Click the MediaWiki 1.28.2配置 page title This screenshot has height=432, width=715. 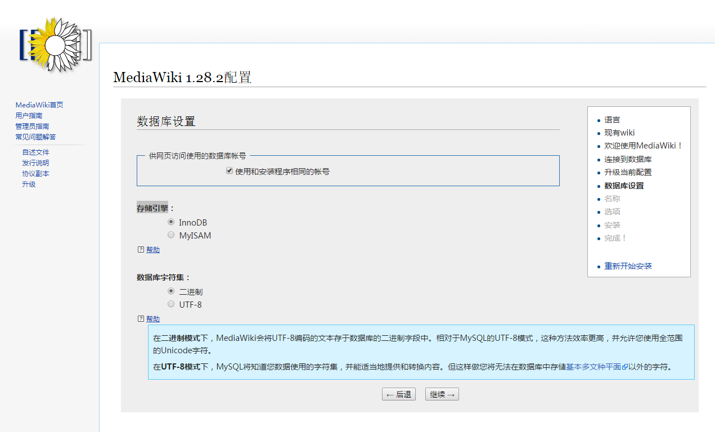pyautogui.click(x=182, y=78)
